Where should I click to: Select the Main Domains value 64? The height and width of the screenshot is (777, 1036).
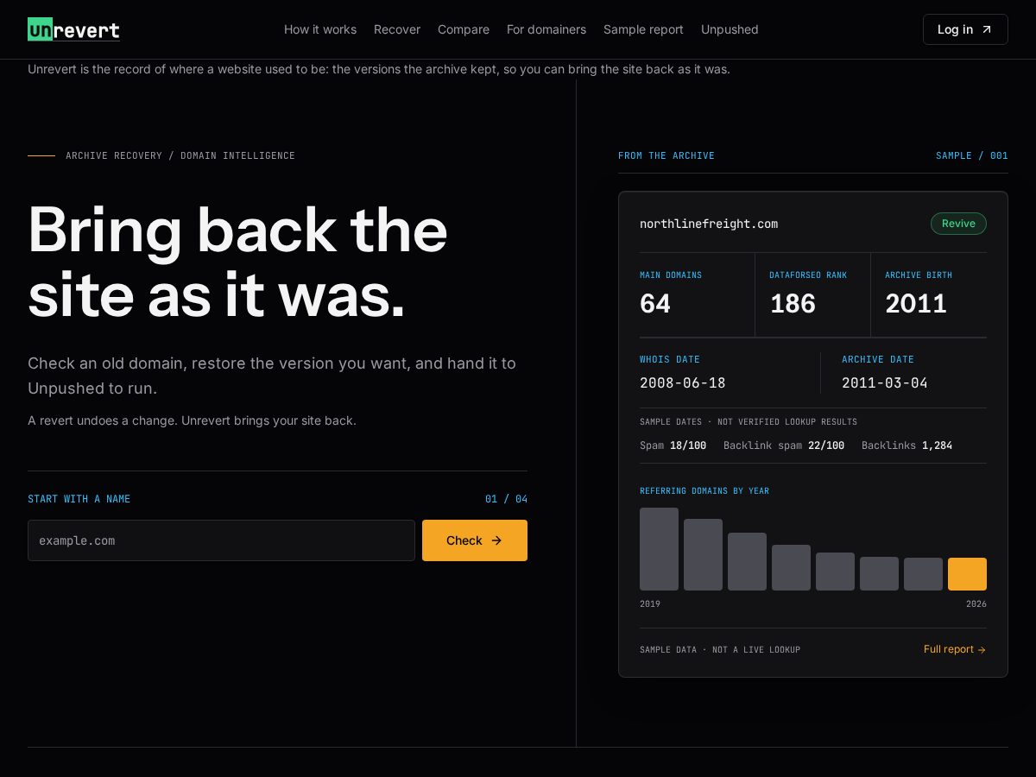pos(655,304)
